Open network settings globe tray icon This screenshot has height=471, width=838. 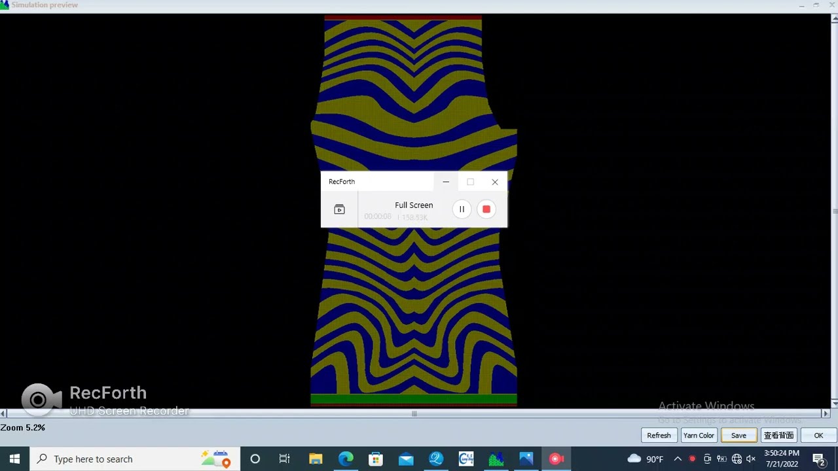737,459
